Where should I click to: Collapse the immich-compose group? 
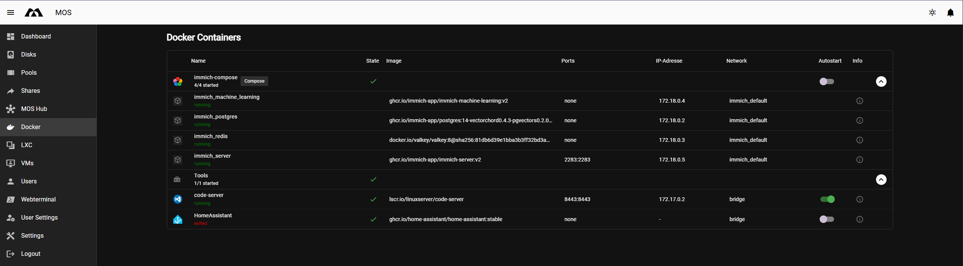pyautogui.click(x=881, y=81)
